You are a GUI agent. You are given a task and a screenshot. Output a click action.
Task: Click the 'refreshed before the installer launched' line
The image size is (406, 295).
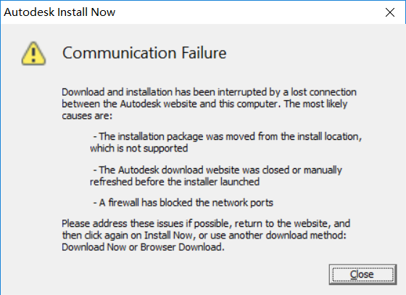pyautogui.click(x=175, y=182)
